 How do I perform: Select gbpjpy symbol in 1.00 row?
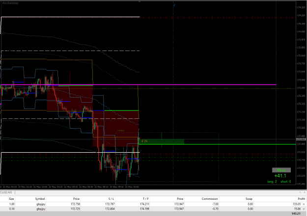pyautogui.click(x=41, y=204)
